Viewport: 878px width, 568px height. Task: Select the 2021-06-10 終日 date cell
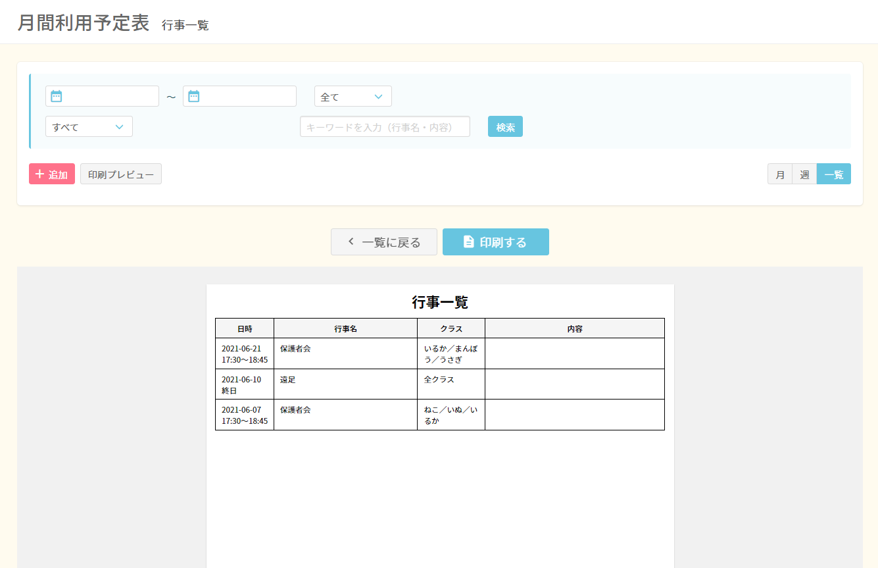tap(245, 384)
